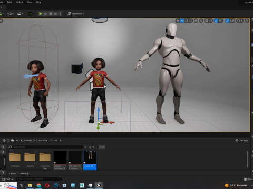
Task: Switch to Unreal Engine taskbar icon
Action: click(x=99, y=185)
